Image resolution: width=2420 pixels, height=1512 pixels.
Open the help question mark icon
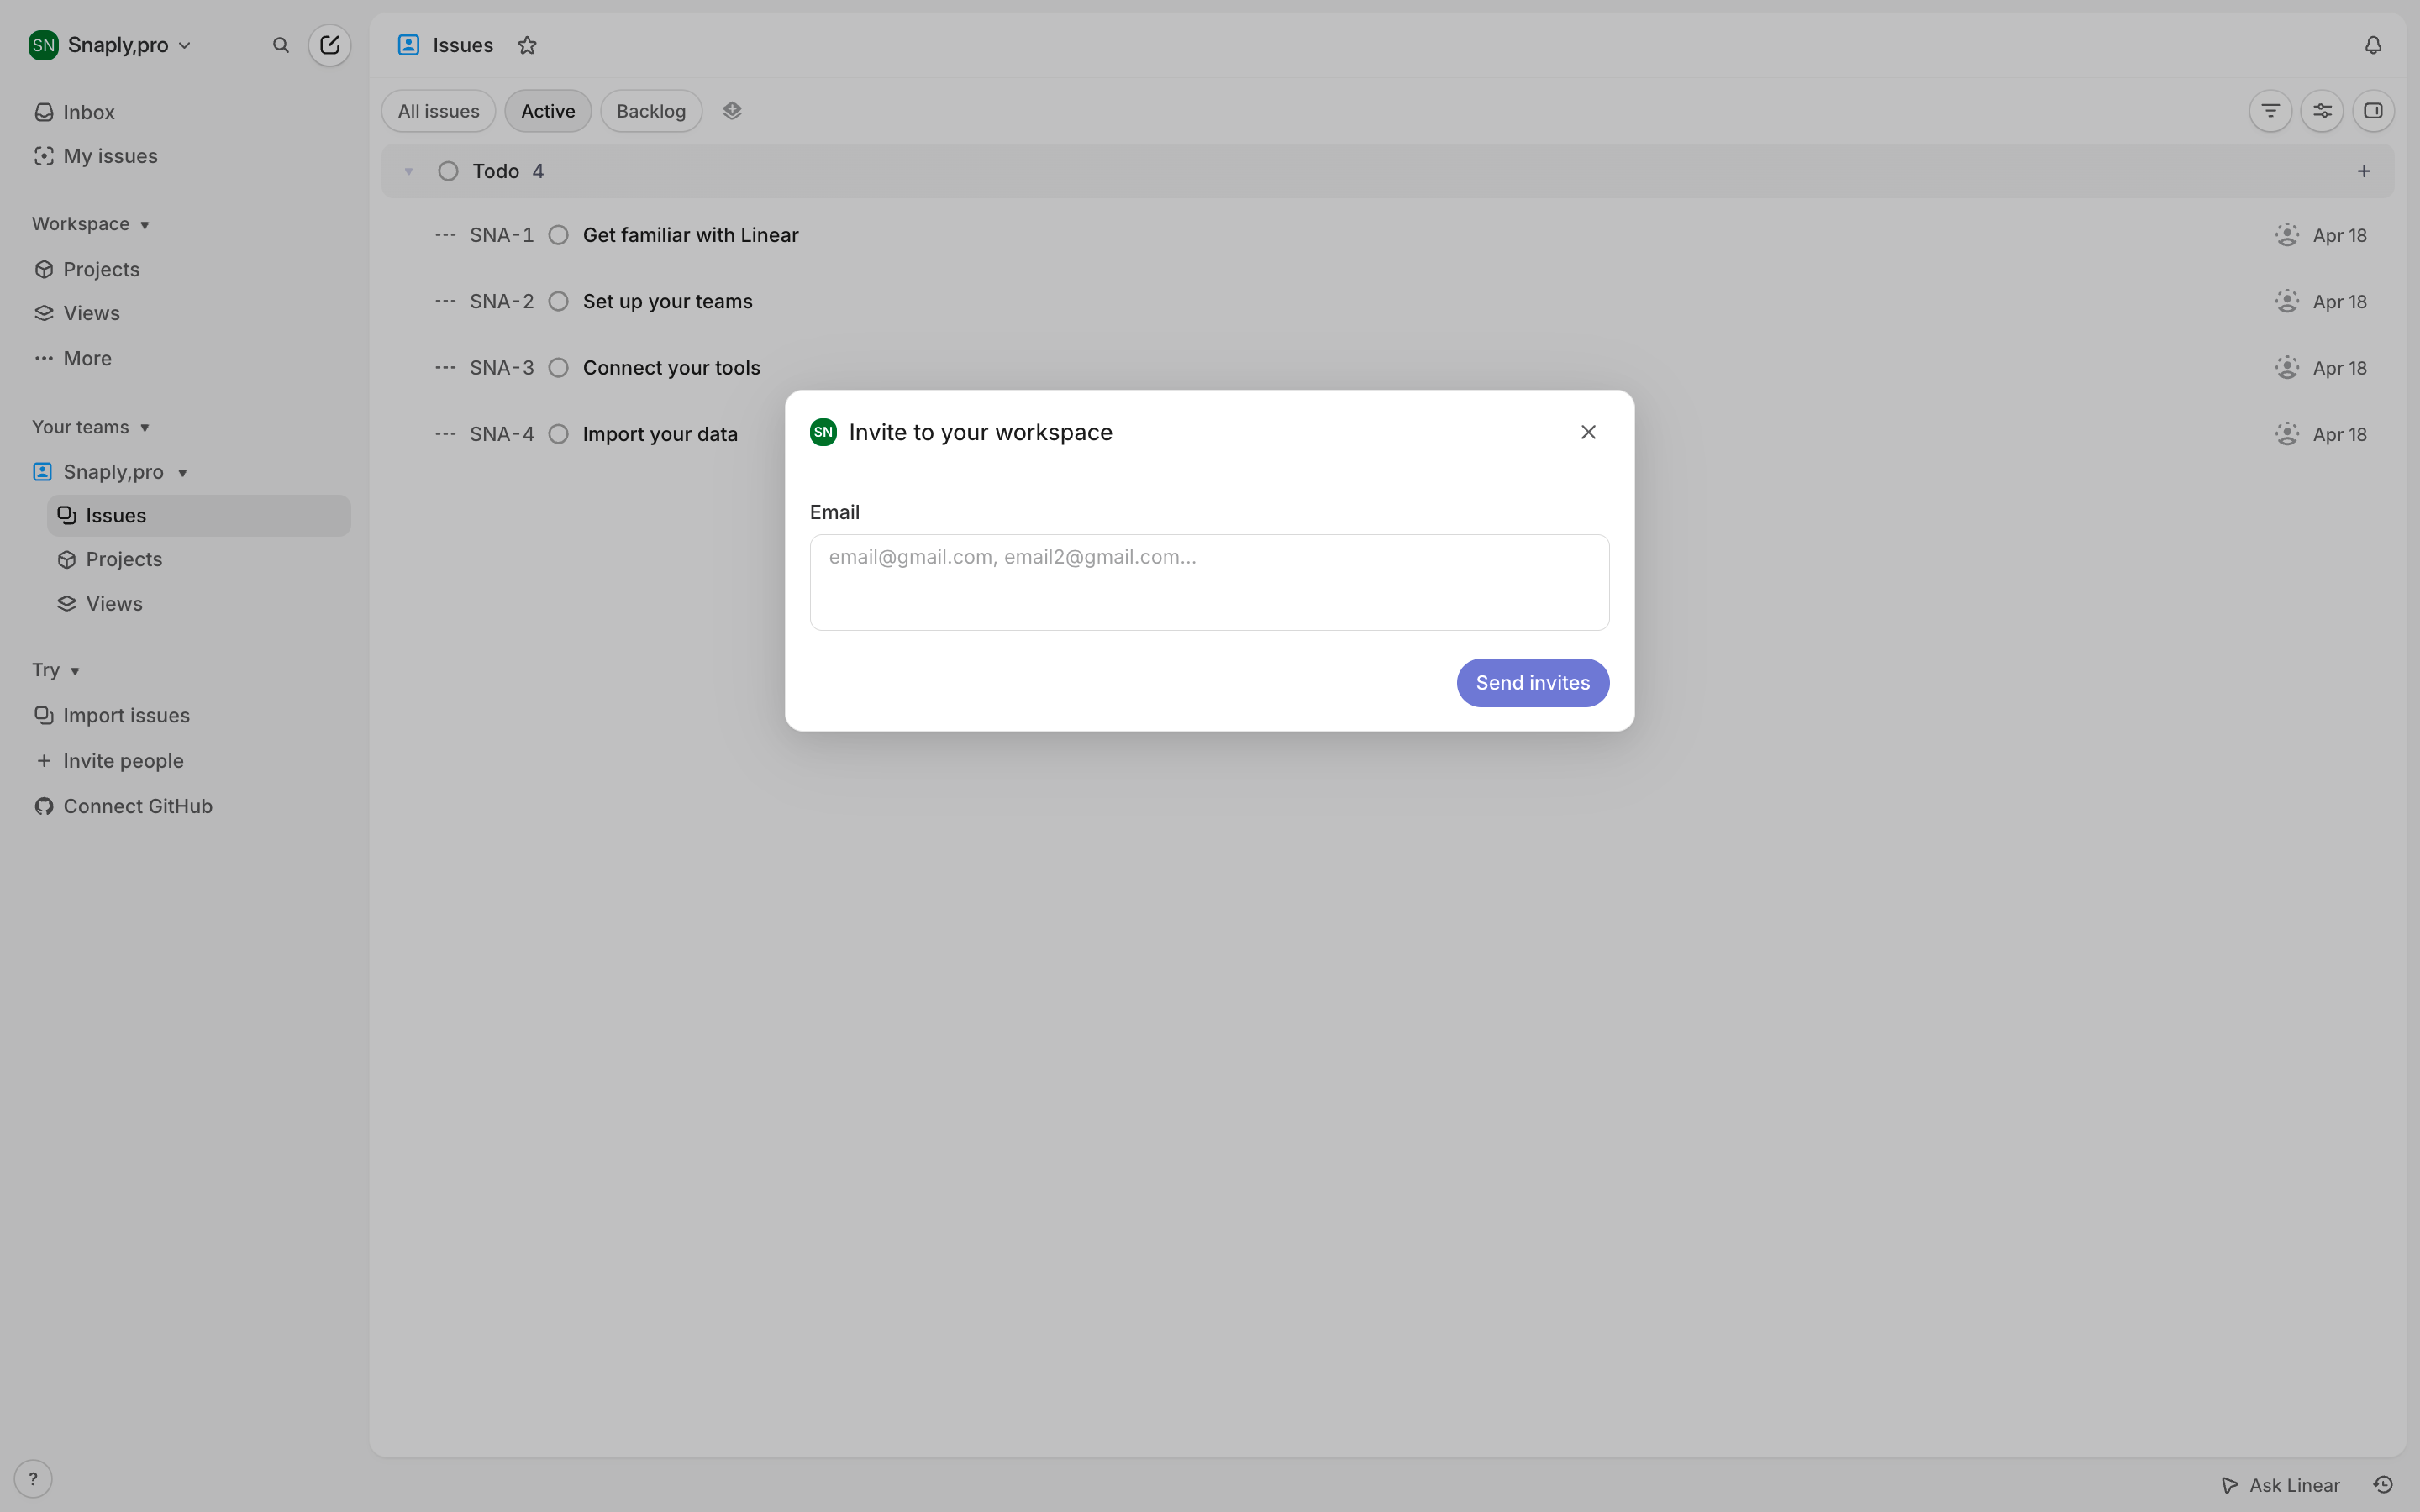point(33,1478)
